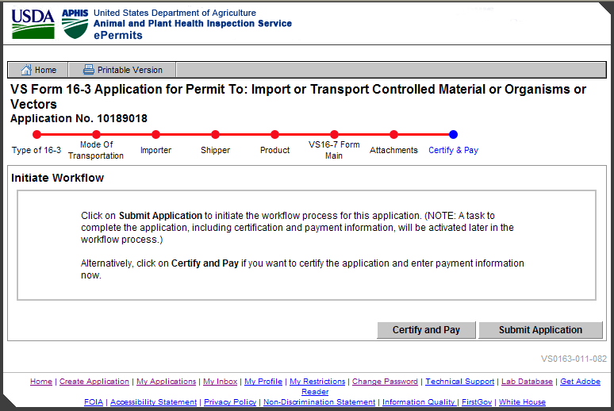
Task: Click the APHIS logo emblem
Action: coord(75,25)
